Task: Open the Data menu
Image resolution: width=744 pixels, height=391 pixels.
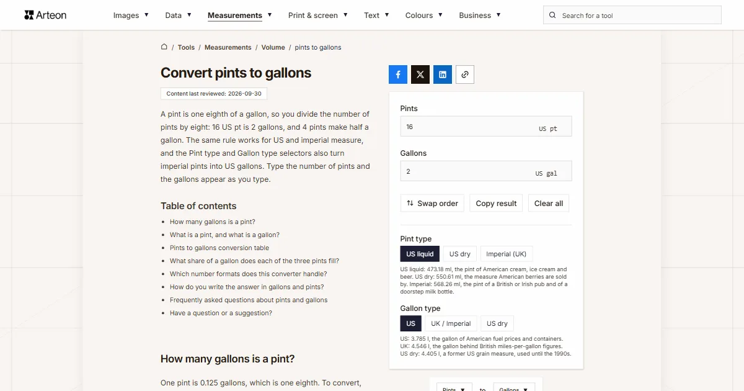Action: point(178,16)
